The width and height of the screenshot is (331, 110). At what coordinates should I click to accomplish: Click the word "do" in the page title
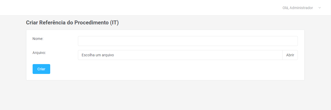coord(70,23)
